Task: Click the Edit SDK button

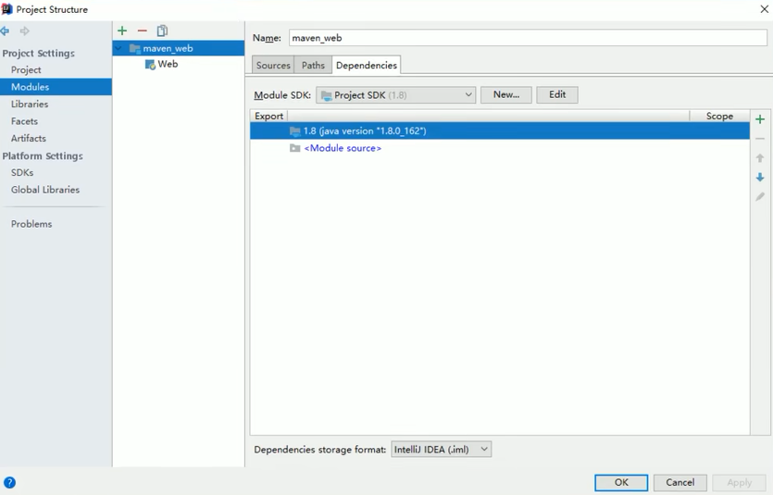Action: (x=557, y=94)
